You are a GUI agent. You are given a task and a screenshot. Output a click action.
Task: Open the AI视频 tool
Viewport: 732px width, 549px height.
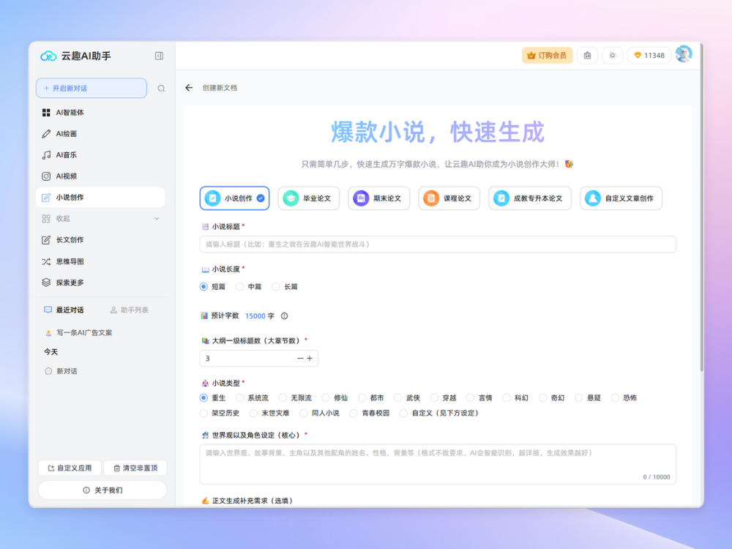pyautogui.click(x=66, y=176)
